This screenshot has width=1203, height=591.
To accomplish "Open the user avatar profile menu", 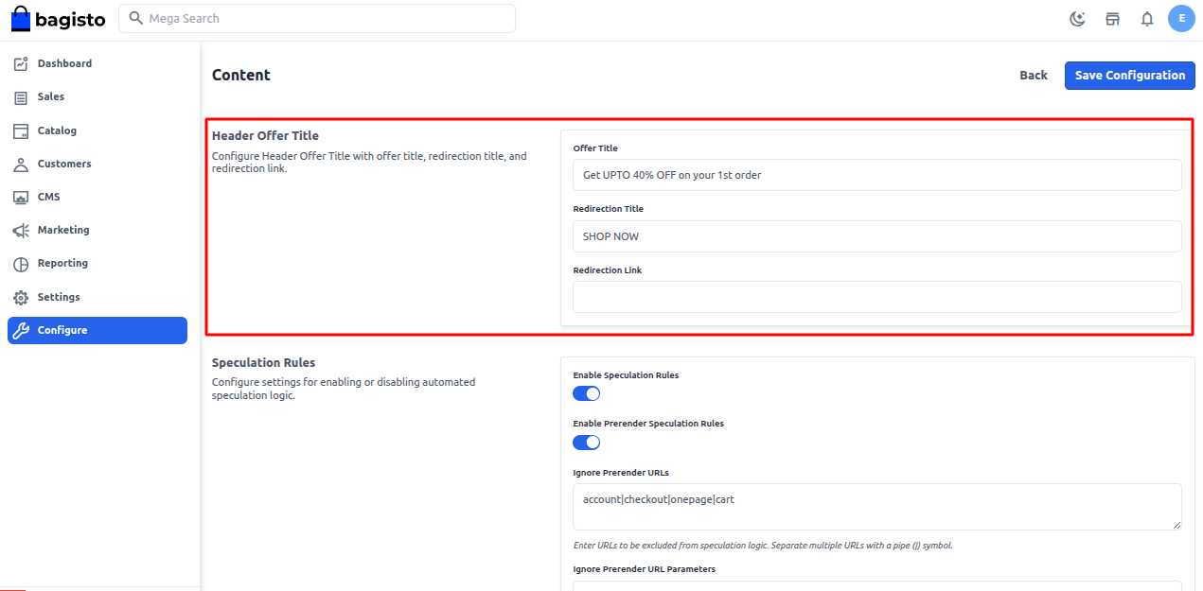I will point(1181,18).
